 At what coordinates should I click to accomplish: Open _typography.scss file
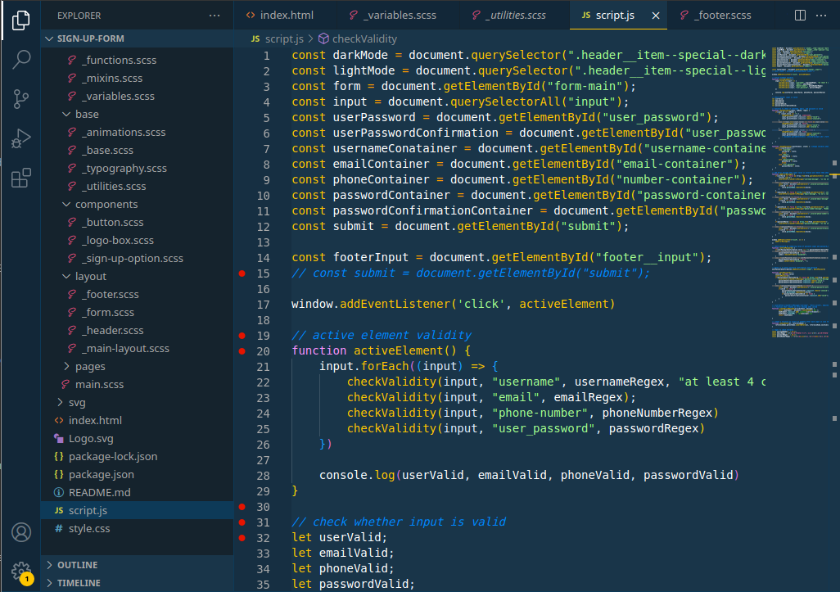coord(138,168)
